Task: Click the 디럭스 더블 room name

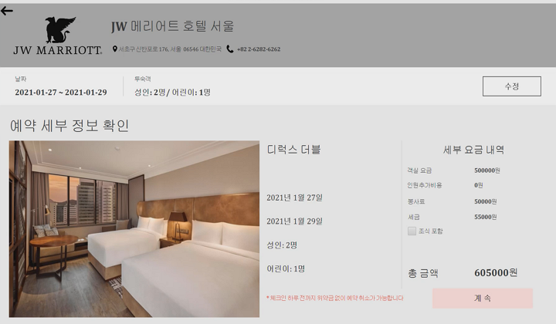Action: [293, 150]
